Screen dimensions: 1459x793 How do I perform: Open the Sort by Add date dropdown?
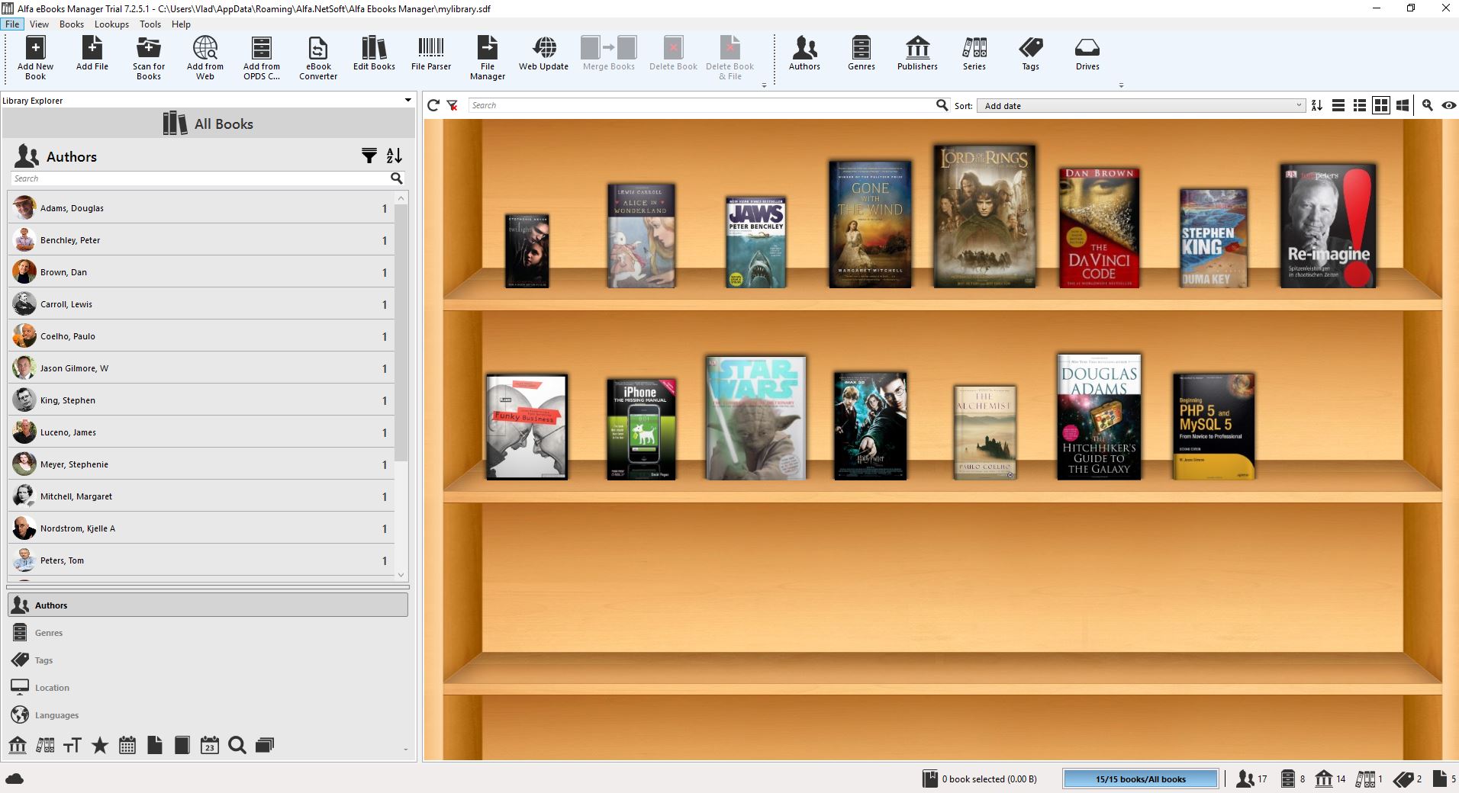coord(1142,105)
